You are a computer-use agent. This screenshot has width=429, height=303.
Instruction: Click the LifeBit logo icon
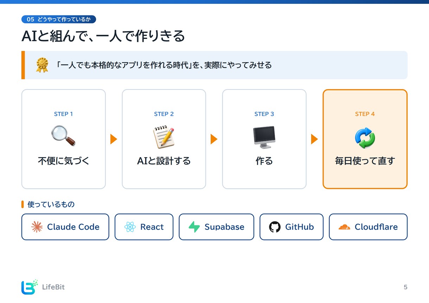(x=29, y=287)
